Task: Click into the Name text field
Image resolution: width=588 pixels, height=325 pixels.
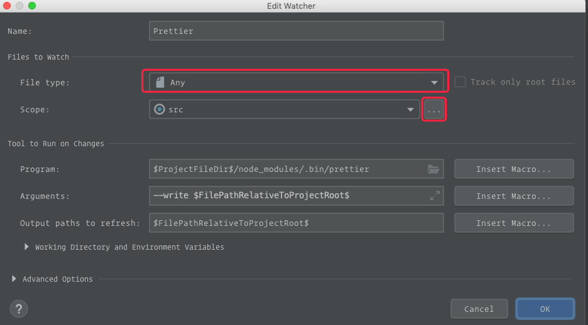Action: [x=296, y=31]
